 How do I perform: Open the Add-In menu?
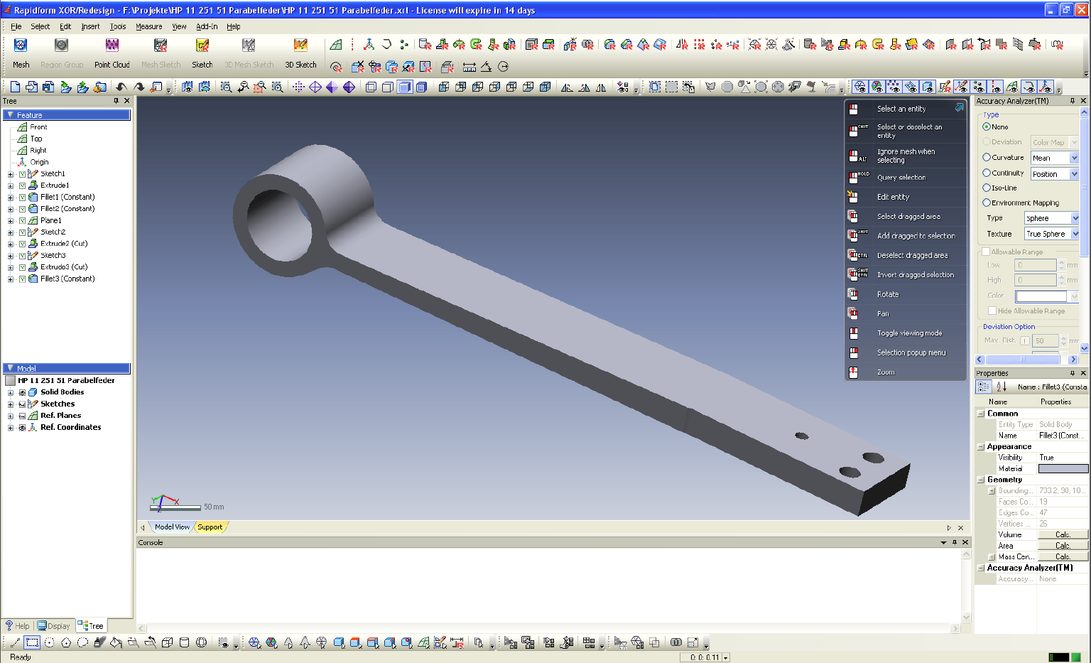[x=207, y=26]
